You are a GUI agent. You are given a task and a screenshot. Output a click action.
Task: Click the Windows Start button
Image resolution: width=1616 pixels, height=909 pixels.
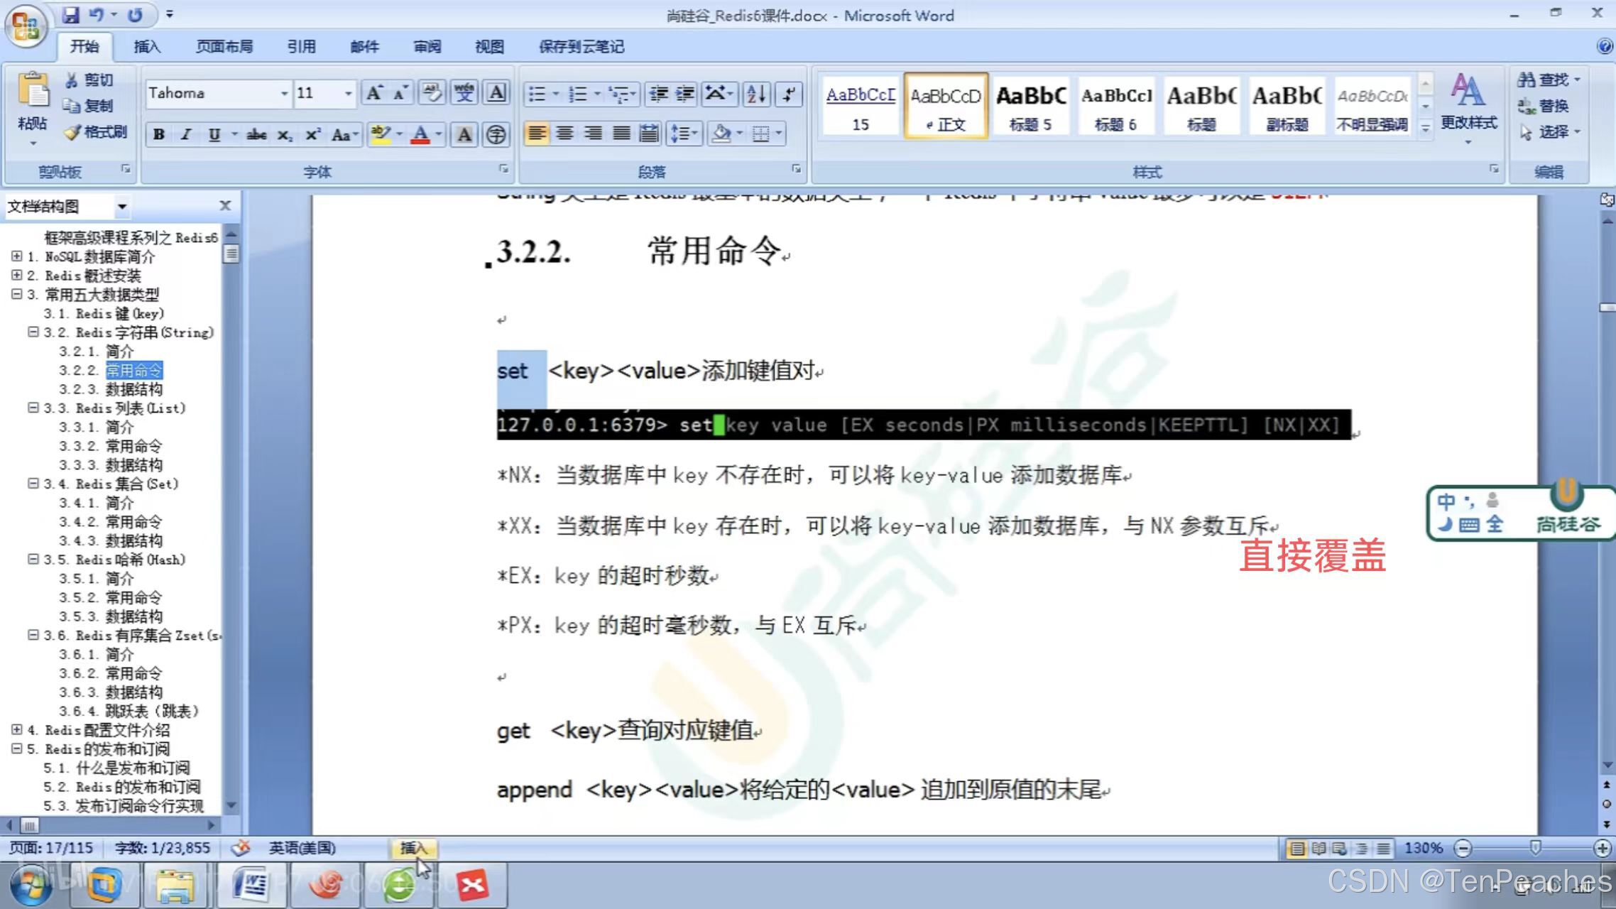coord(33,885)
